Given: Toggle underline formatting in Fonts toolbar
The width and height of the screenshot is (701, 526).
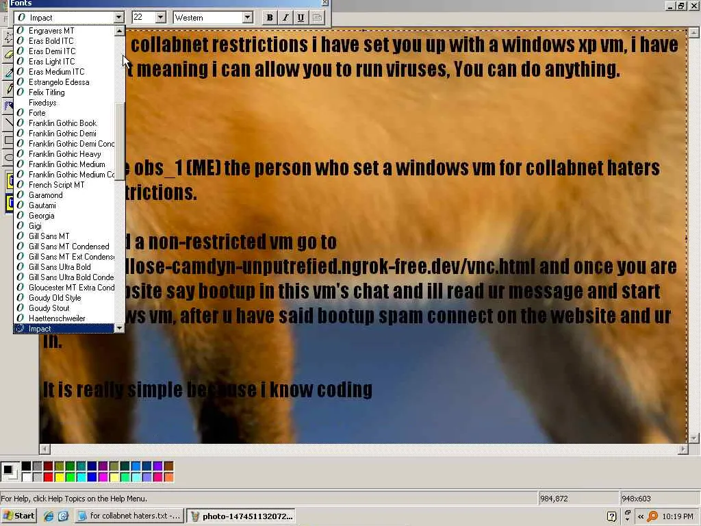Looking at the screenshot, I should (301, 17).
